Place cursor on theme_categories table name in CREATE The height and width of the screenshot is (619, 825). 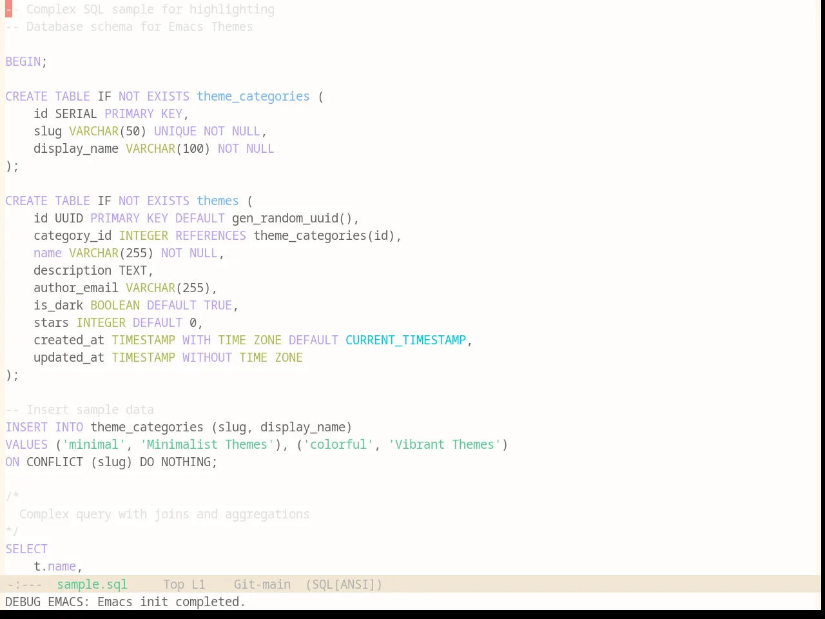point(253,96)
